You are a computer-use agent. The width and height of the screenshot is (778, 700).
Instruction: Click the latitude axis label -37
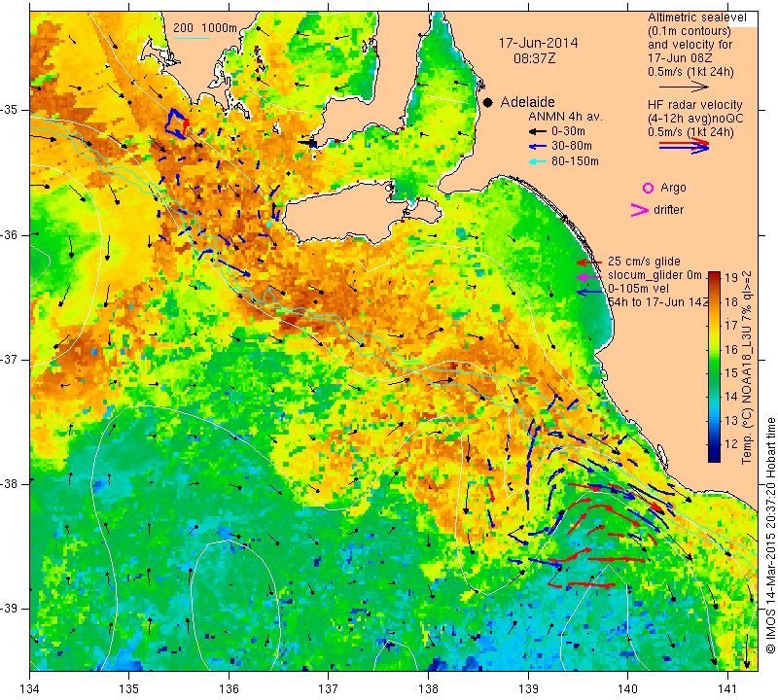(9, 359)
